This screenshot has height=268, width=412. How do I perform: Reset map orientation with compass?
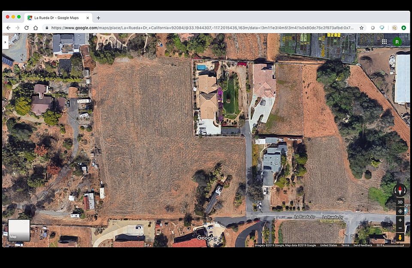click(400, 190)
